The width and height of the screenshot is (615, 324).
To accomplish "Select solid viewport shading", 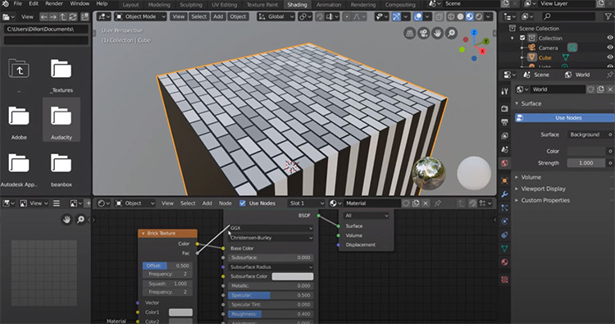I will [x=461, y=16].
